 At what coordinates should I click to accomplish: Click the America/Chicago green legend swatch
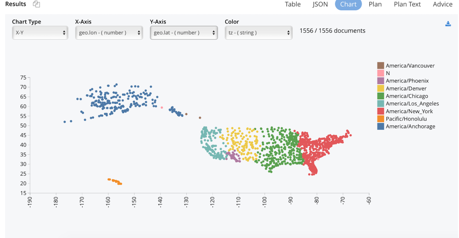tap(381, 96)
